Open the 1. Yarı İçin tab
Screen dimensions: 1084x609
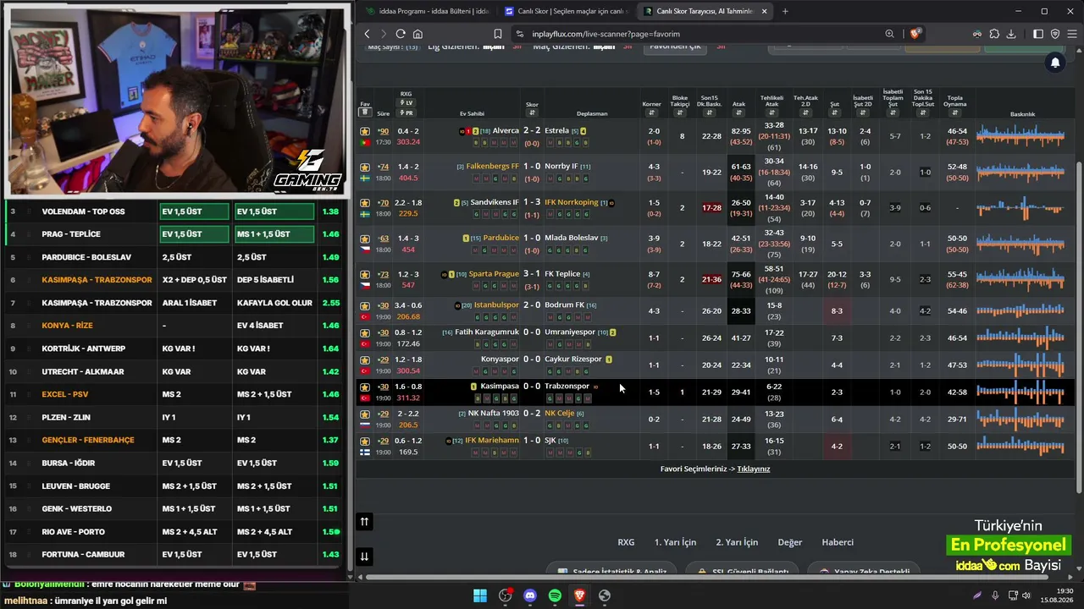click(x=675, y=542)
